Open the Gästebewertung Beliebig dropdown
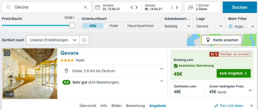The width and height of the screenshot is (258, 110). pos(177,26)
